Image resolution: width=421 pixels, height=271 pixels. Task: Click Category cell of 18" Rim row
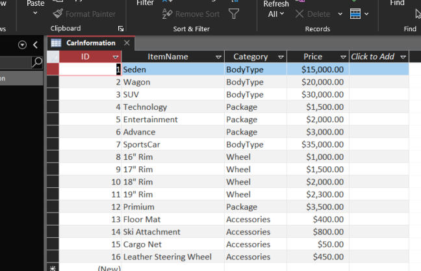click(255, 182)
